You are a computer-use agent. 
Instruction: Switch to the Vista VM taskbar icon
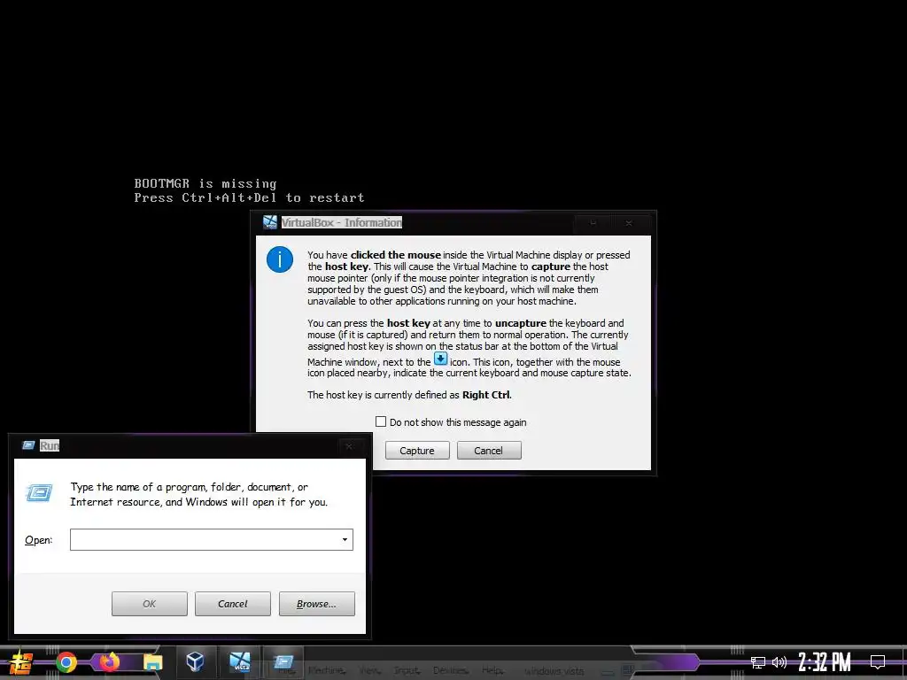click(239, 661)
